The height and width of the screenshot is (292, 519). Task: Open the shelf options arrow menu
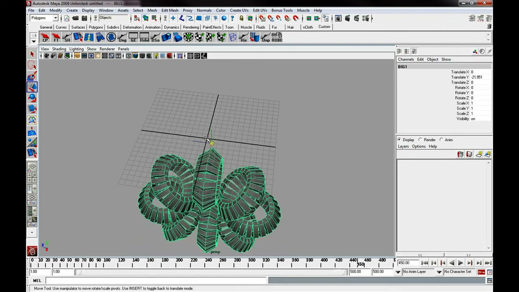(34, 41)
